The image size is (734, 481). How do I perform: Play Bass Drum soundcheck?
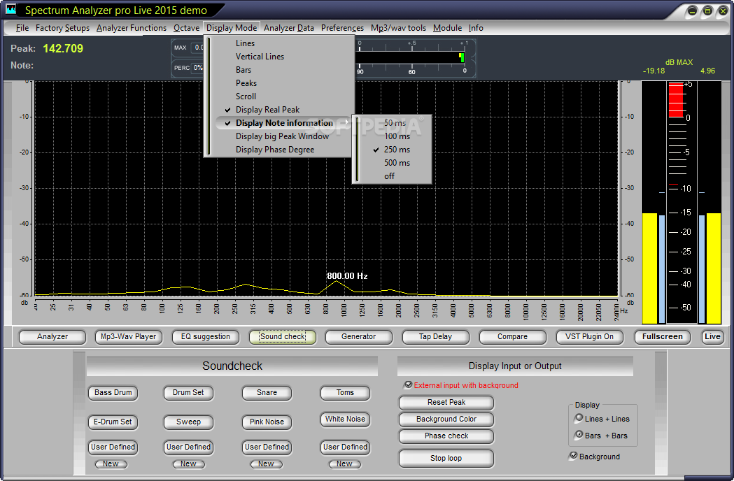coord(113,393)
